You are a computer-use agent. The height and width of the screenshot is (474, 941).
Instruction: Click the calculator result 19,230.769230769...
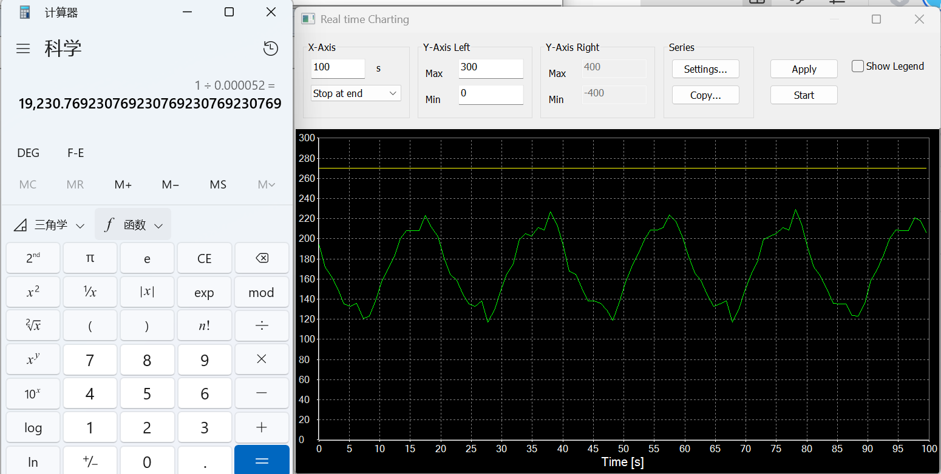(x=150, y=104)
